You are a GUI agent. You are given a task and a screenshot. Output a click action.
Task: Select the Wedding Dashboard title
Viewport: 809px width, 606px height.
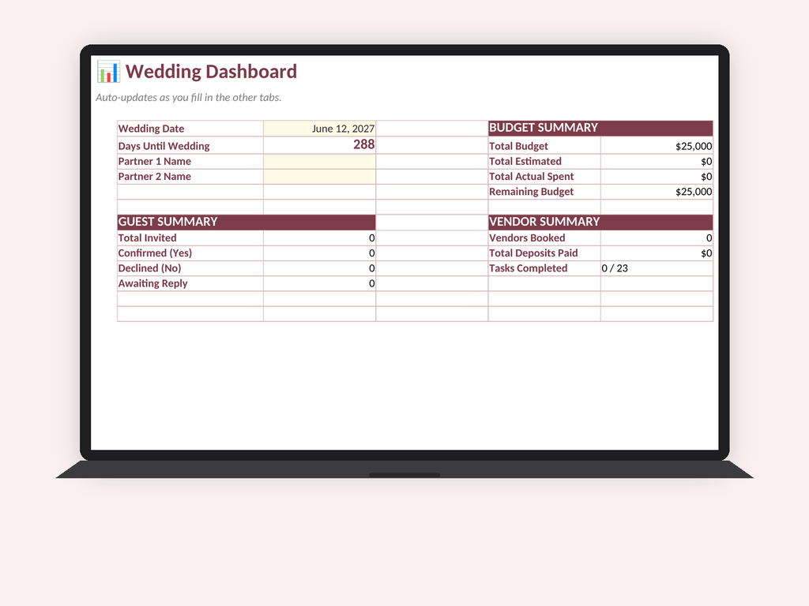point(211,72)
